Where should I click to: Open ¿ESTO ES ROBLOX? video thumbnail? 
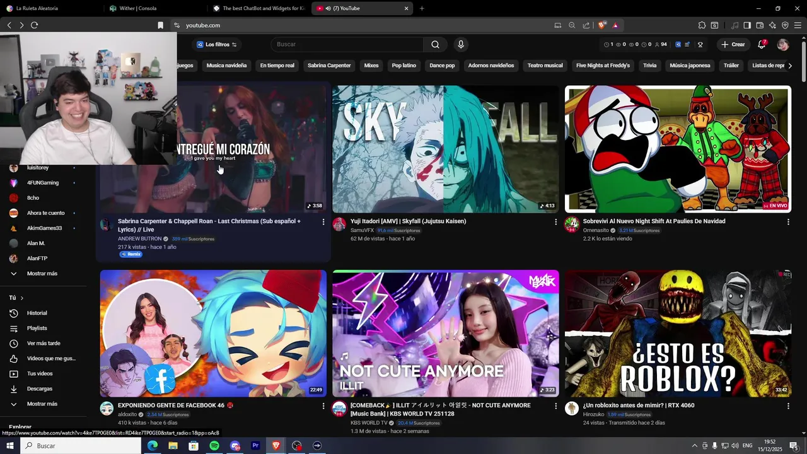pyautogui.click(x=678, y=334)
